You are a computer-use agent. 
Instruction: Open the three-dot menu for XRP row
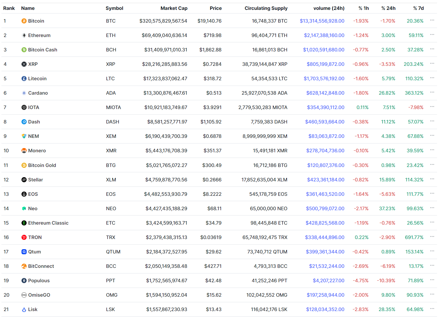coord(432,63)
